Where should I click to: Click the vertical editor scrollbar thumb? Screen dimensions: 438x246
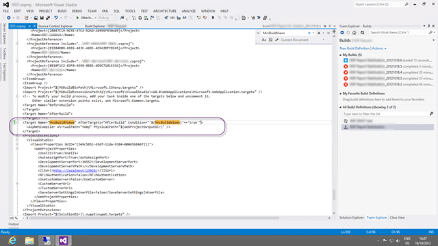(334, 195)
